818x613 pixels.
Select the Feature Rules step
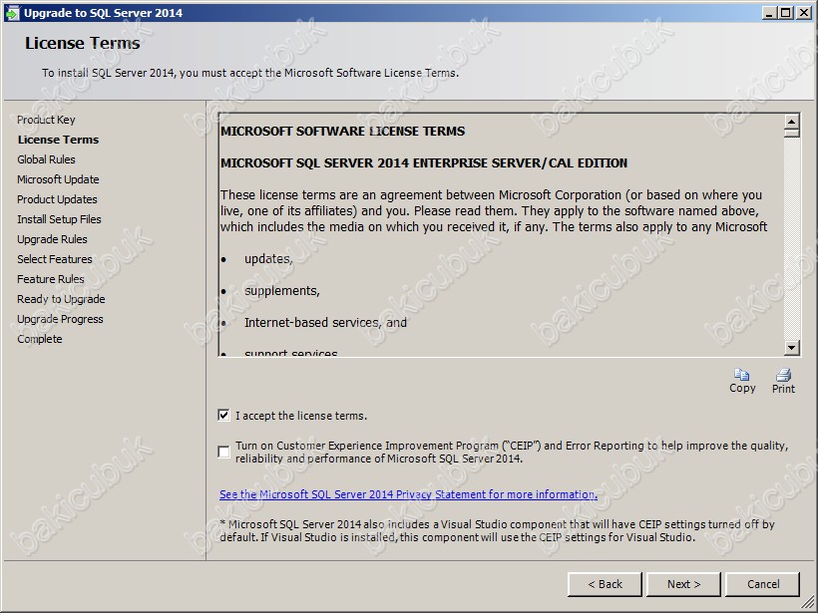point(51,279)
